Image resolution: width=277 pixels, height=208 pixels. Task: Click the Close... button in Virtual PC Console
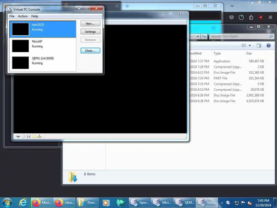(x=90, y=51)
